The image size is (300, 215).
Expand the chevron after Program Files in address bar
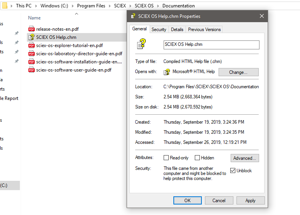[x=109, y=6]
